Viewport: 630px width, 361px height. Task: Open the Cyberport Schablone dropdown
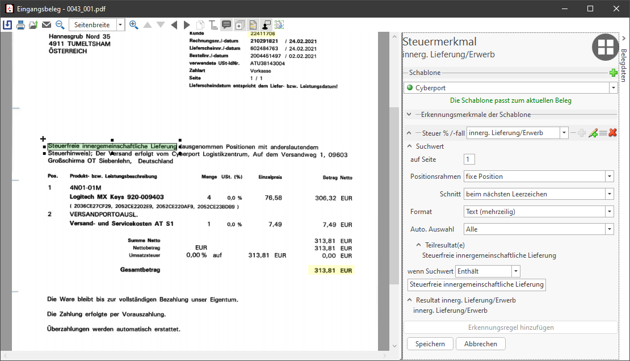pos(613,88)
